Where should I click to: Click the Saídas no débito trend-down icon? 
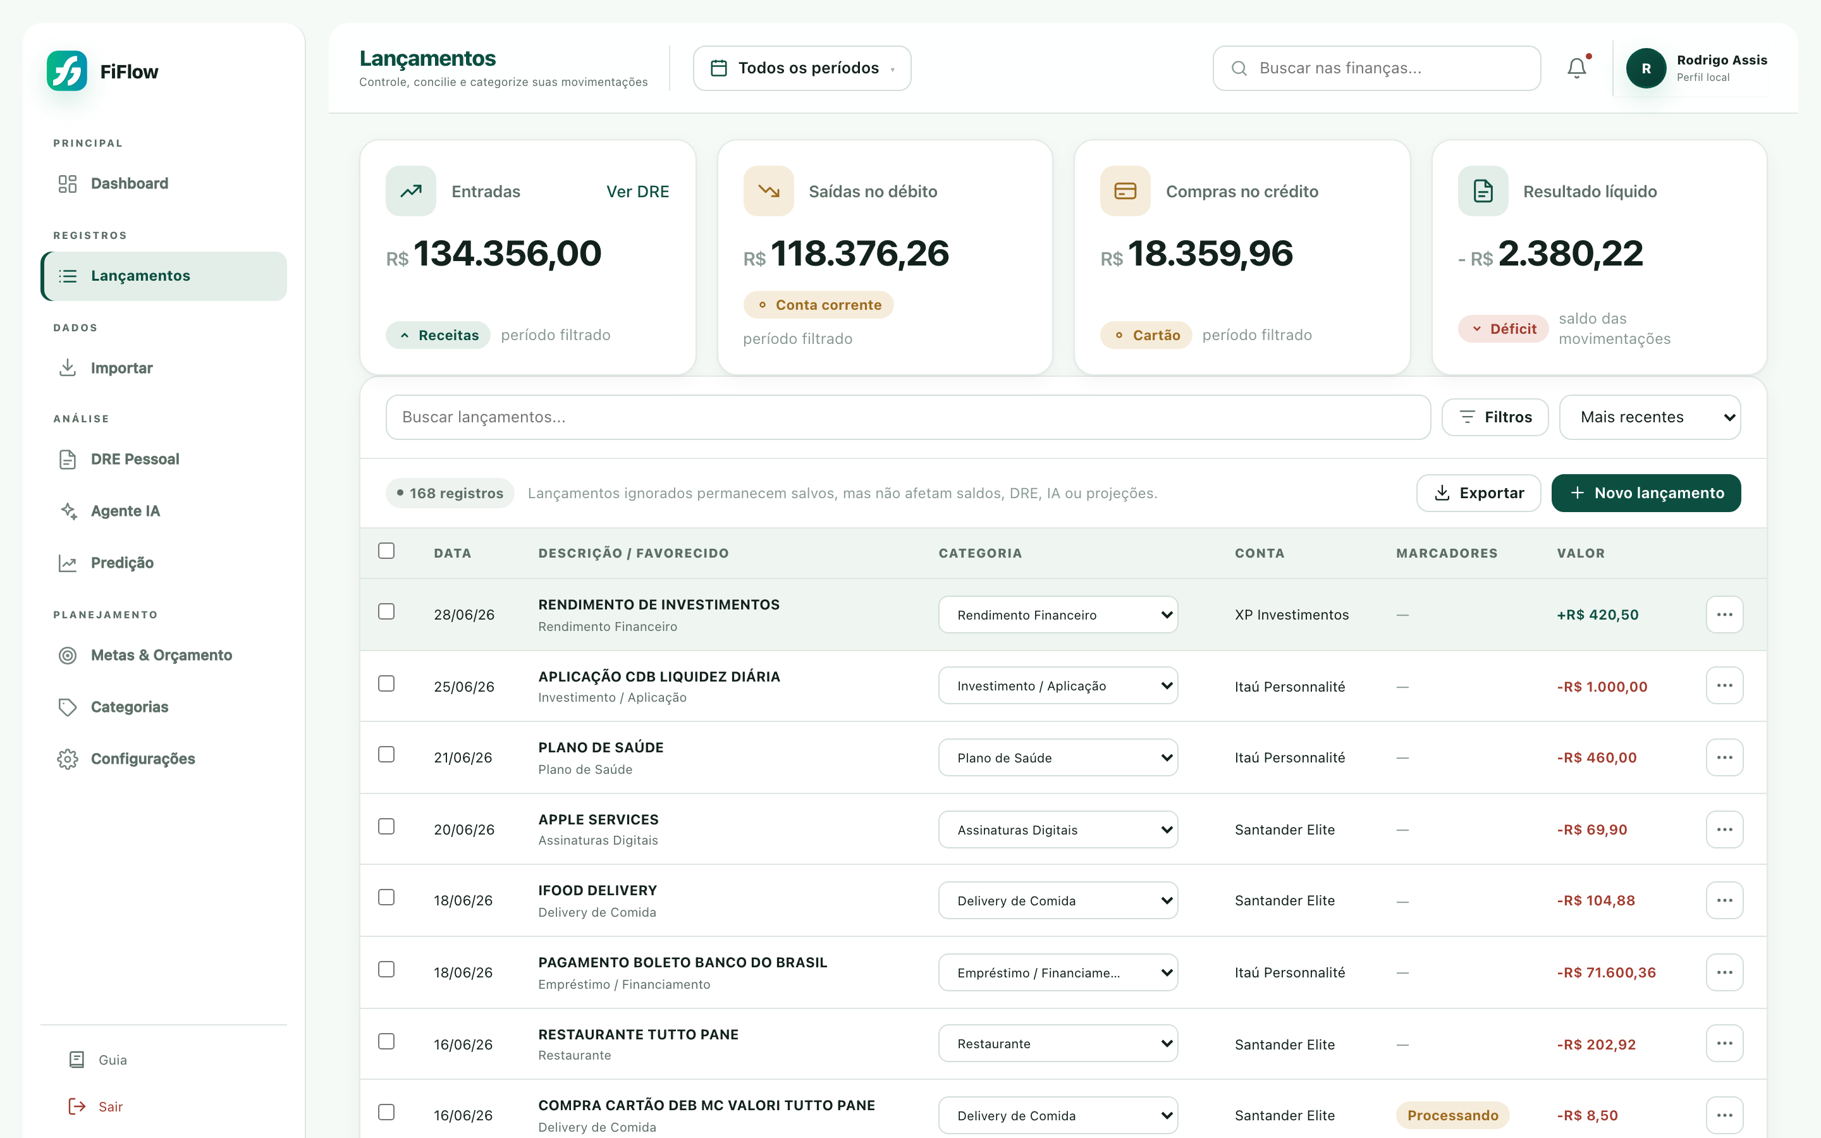click(768, 191)
